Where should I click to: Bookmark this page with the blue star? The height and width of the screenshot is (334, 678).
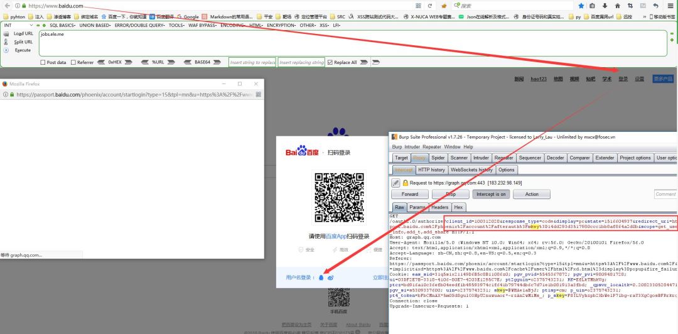(581, 6)
